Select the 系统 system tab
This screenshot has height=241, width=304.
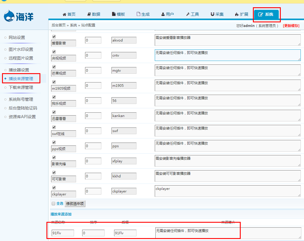266,14
